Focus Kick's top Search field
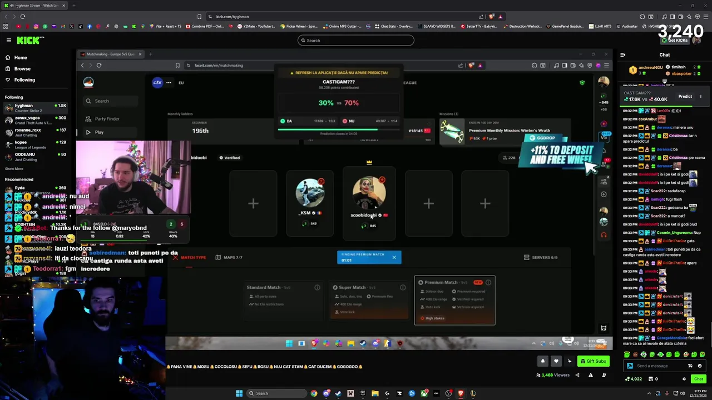Image resolution: width=712 pixels, height=400 pixels. 356,40
